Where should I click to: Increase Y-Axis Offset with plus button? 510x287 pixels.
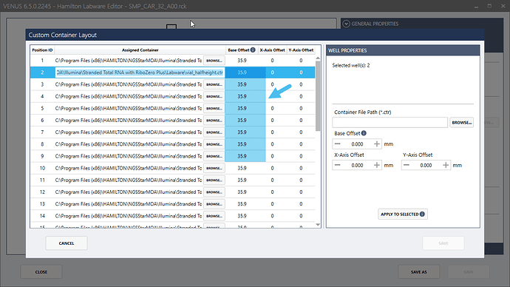pyautogui.click(x=446, y=165)
